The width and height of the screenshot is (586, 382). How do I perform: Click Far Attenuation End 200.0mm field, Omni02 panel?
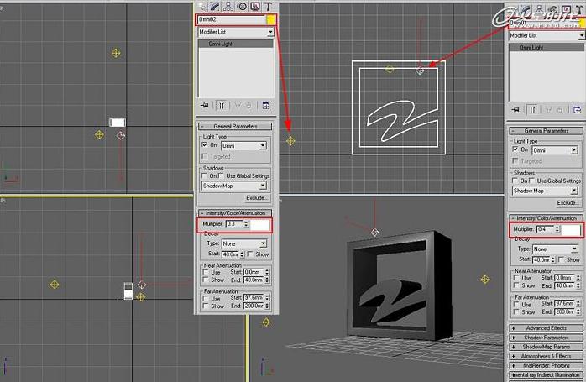coord(254,306)
